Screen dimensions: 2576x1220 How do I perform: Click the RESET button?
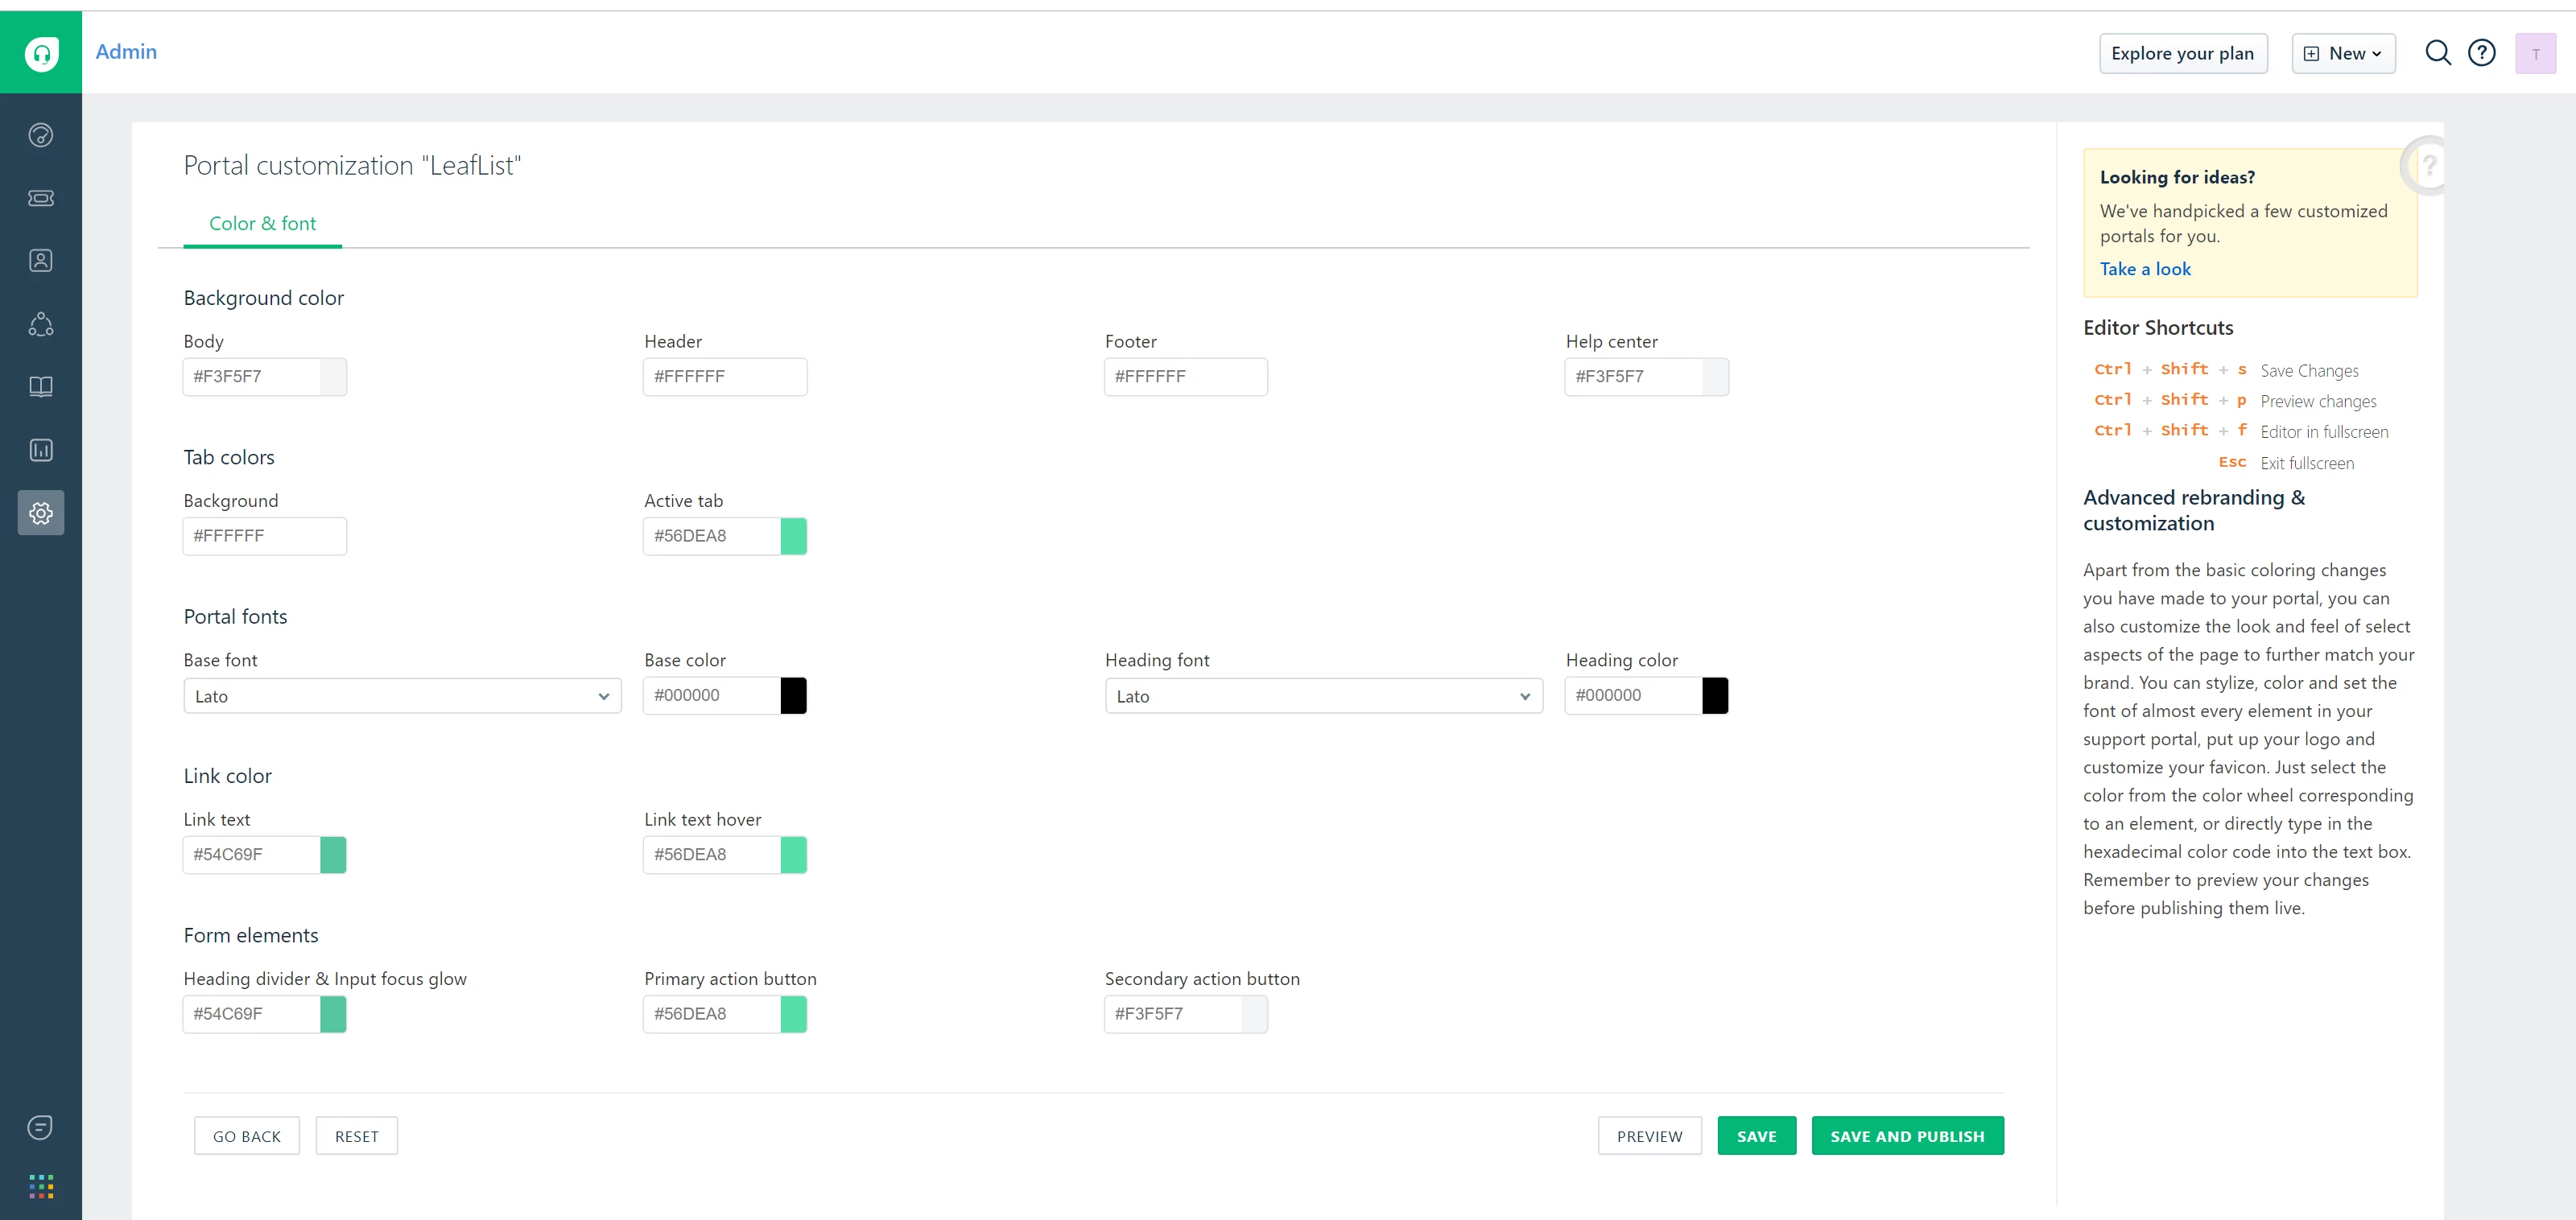[357, 1136]
